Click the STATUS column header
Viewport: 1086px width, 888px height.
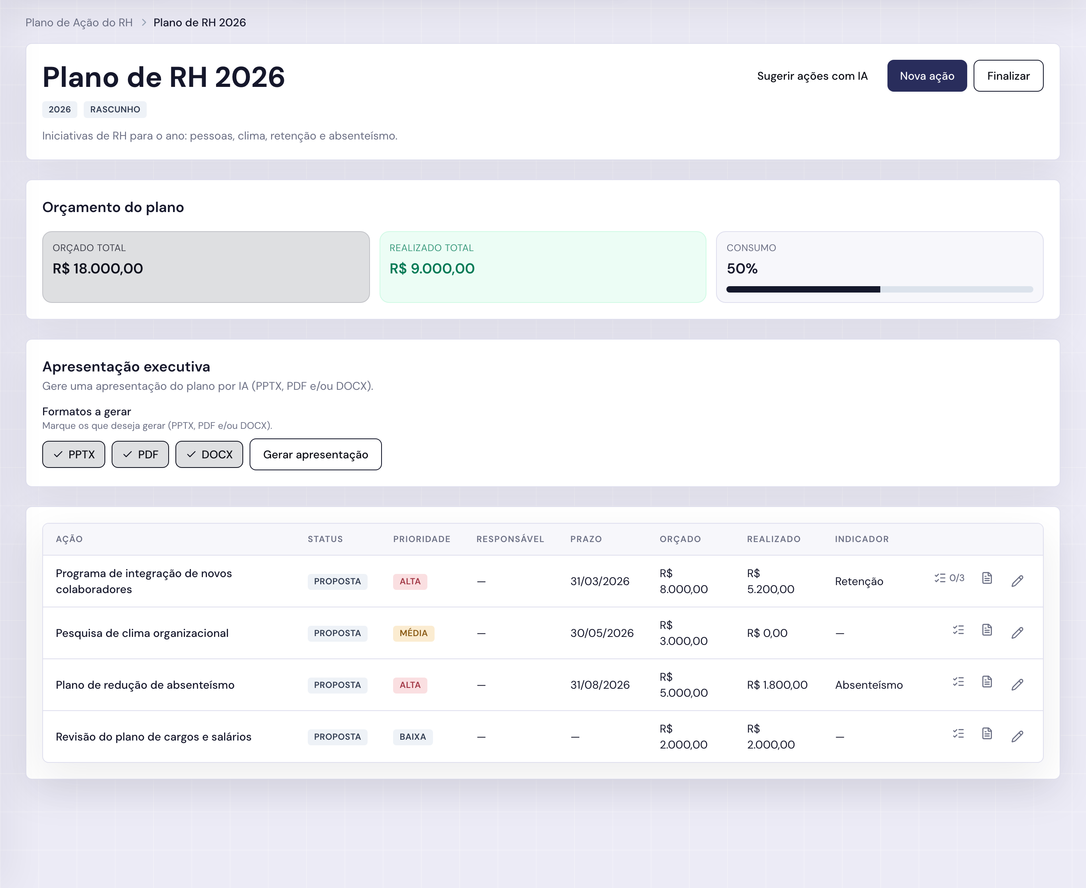tap(325, 539)
